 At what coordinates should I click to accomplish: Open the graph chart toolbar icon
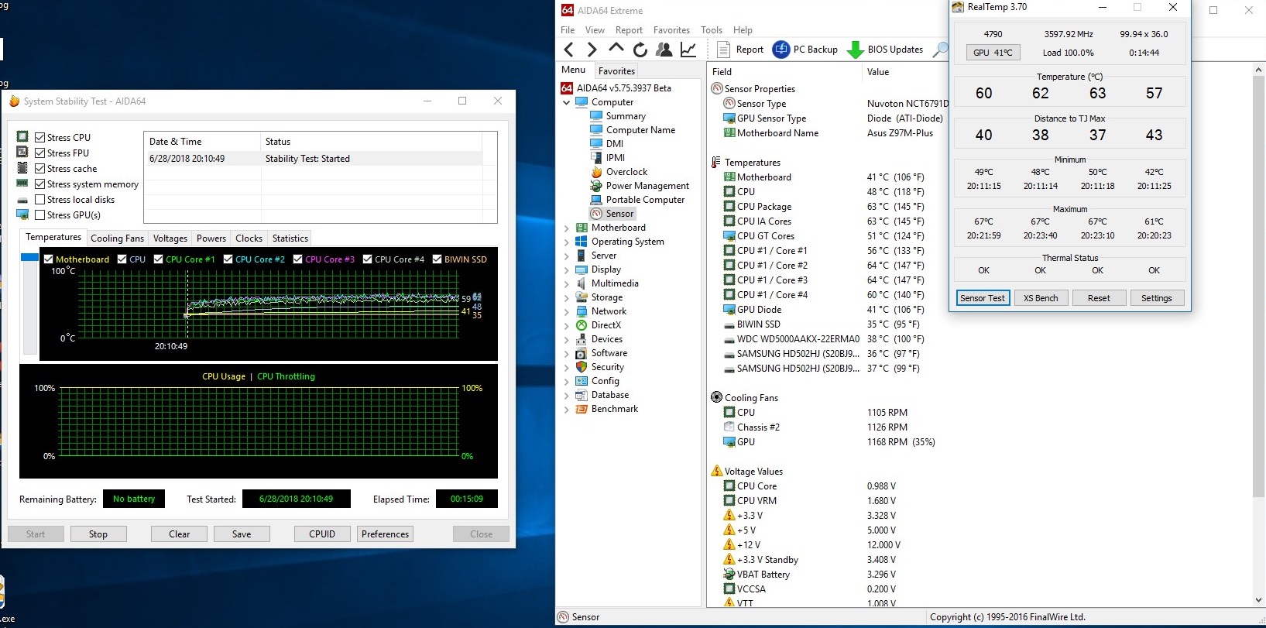point(688,50)
